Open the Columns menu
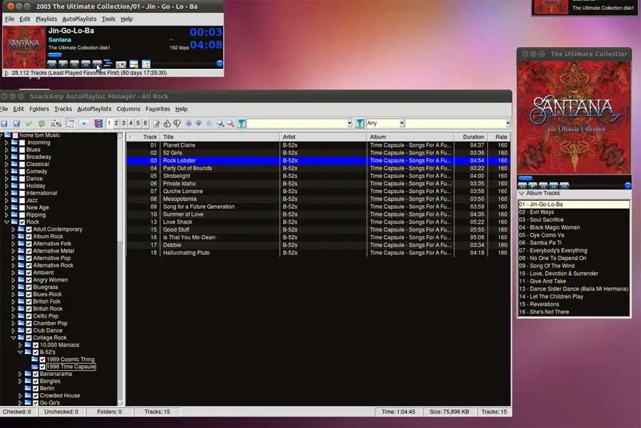 pyautogui.click(x=128, y=109)
